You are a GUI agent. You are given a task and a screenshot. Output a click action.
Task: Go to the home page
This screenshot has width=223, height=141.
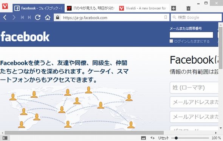coord(48,17)
